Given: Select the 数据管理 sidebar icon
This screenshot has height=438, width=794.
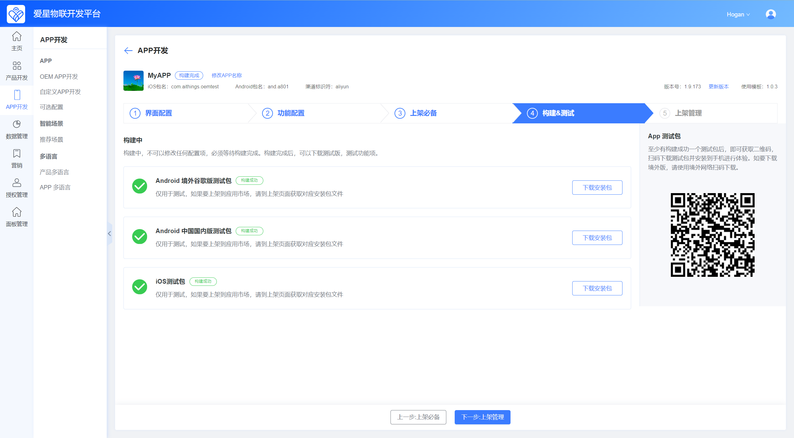Looking at the screenshot, I should [16, 129].
